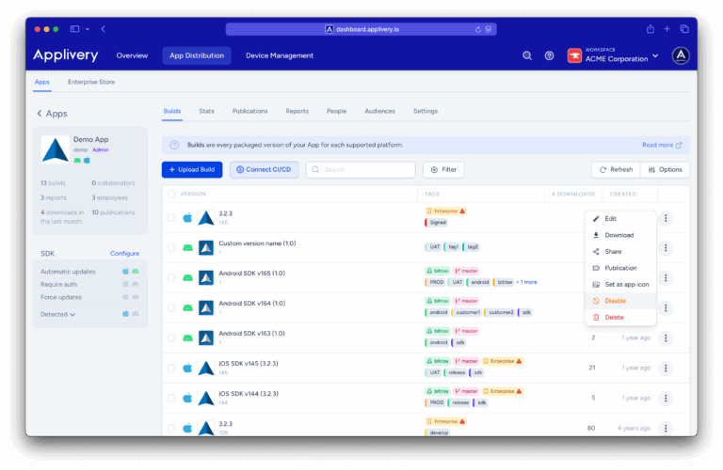Select the Android SDK v165 row checkbox
The height and width of the screenshot is (470, 723).
171,277
